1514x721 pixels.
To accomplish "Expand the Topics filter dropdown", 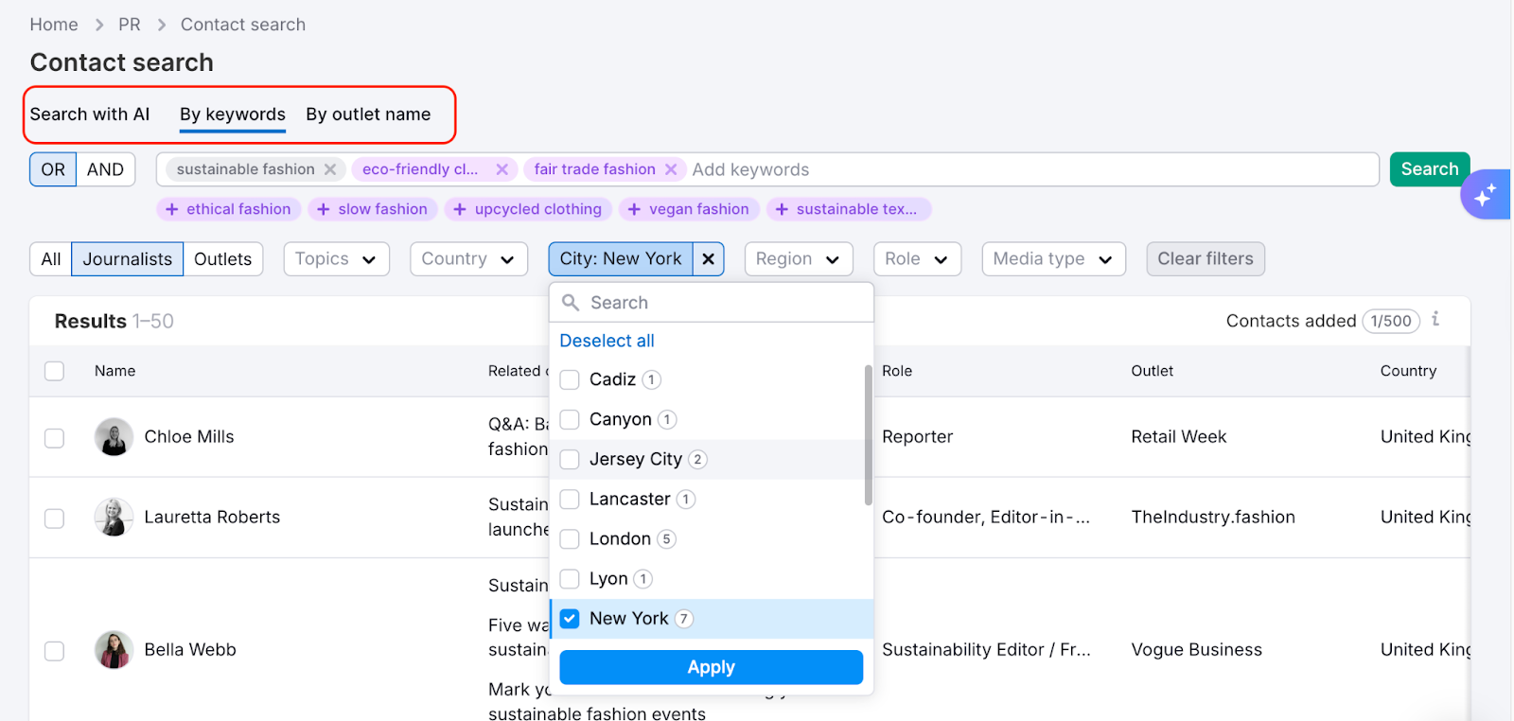I will pos(336,259).
